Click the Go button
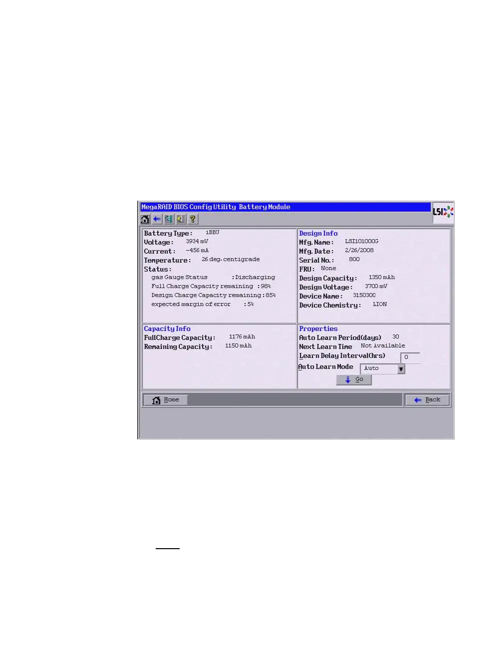 point(354,380)
